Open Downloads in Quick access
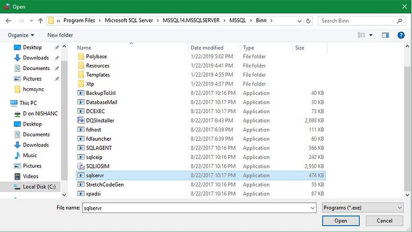Image resolution: width=412 pixels, height=232 pixels. (x=36, y=58)
